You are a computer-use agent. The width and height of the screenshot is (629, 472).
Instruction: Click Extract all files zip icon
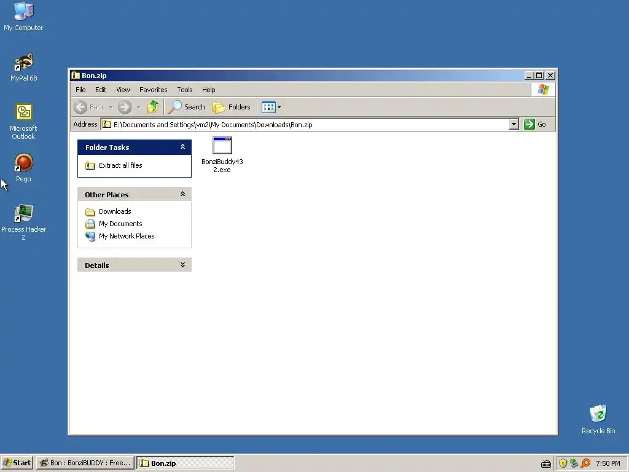coord(90,165)
